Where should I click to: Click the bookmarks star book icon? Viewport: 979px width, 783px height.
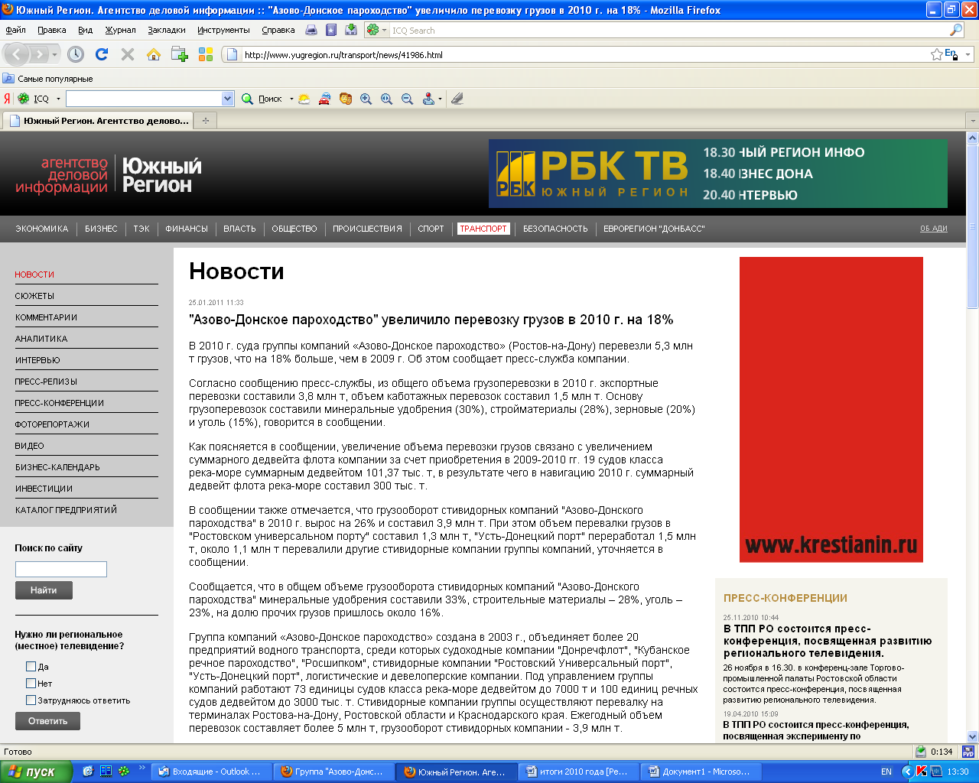331,30
